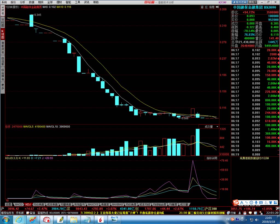Open the 数据 menu

point(32,2)
